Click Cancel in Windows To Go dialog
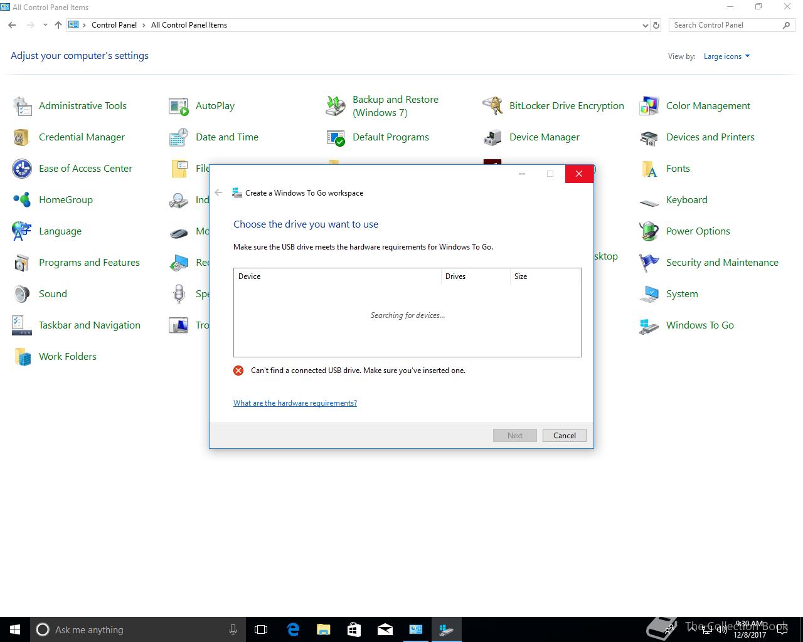The image size is (803, 642). click(x=564, y=436)
